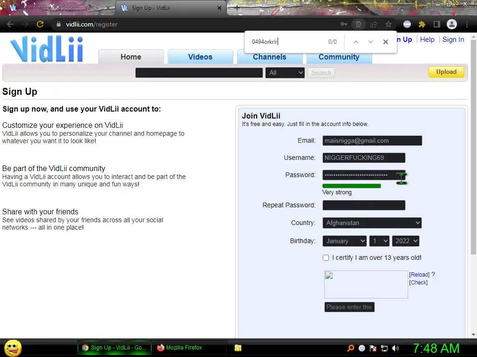Open a new browser tab
Image resolution: width=477 pixels, height=357 pixels.
237,8
